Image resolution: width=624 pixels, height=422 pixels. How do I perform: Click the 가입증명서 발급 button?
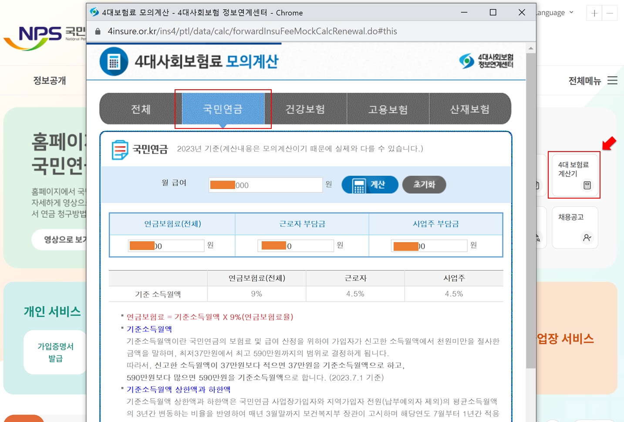55,351
